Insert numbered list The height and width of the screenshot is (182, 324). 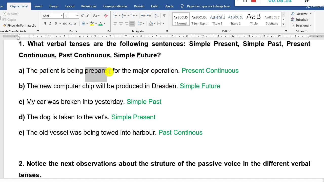click(x=124, y=16)
